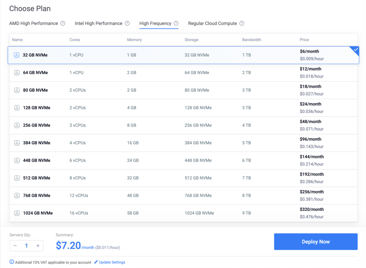Viewport: 366px width, 268px height.
Task: Click the Choose Plan heading
Action: coord(30,9)
